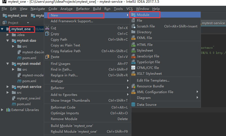Click the JavaScript File icon

133,56
